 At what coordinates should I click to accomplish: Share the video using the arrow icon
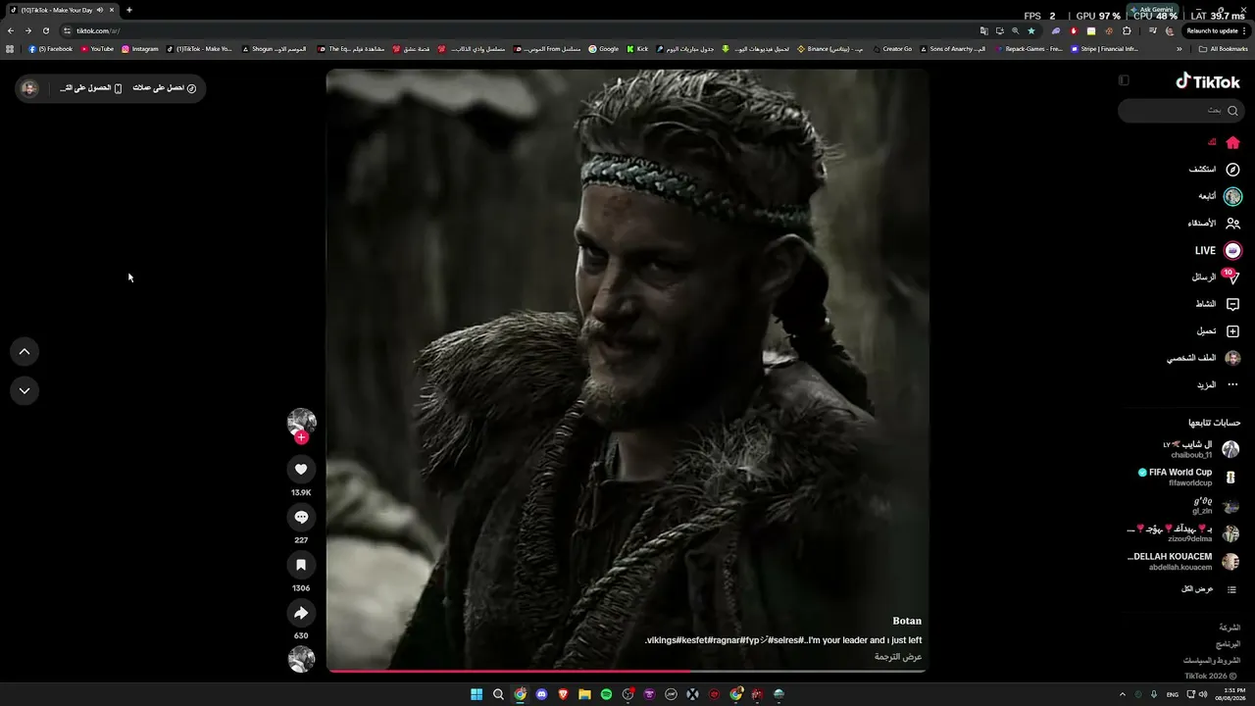tap(301, 613)
